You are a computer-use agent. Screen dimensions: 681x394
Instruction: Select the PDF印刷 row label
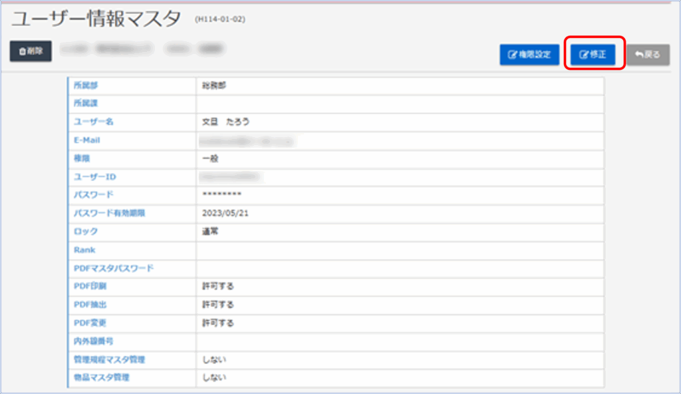pos(90,286)
